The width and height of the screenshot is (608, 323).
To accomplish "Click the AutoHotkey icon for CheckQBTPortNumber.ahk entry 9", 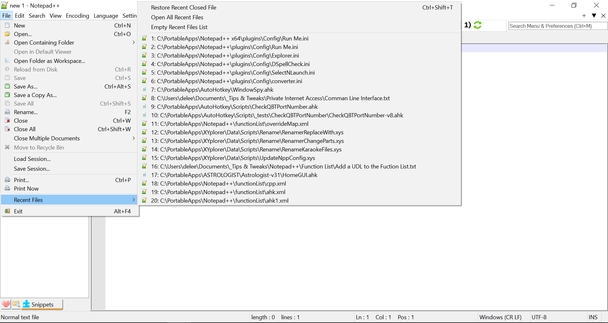I will click(144, 107).
